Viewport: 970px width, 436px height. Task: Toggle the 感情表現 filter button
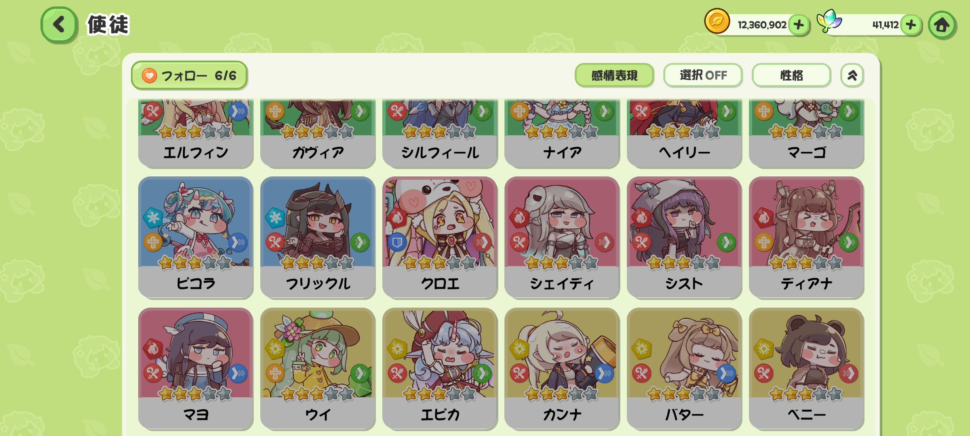pyautogui.click(x=614, y=75)
